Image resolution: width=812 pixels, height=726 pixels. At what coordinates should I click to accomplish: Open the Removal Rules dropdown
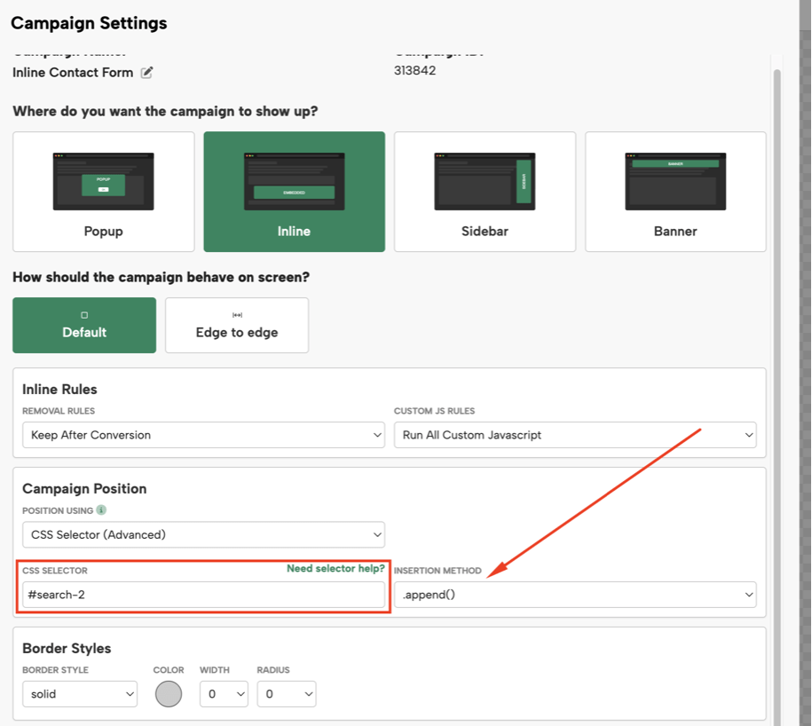click(203, 435)
